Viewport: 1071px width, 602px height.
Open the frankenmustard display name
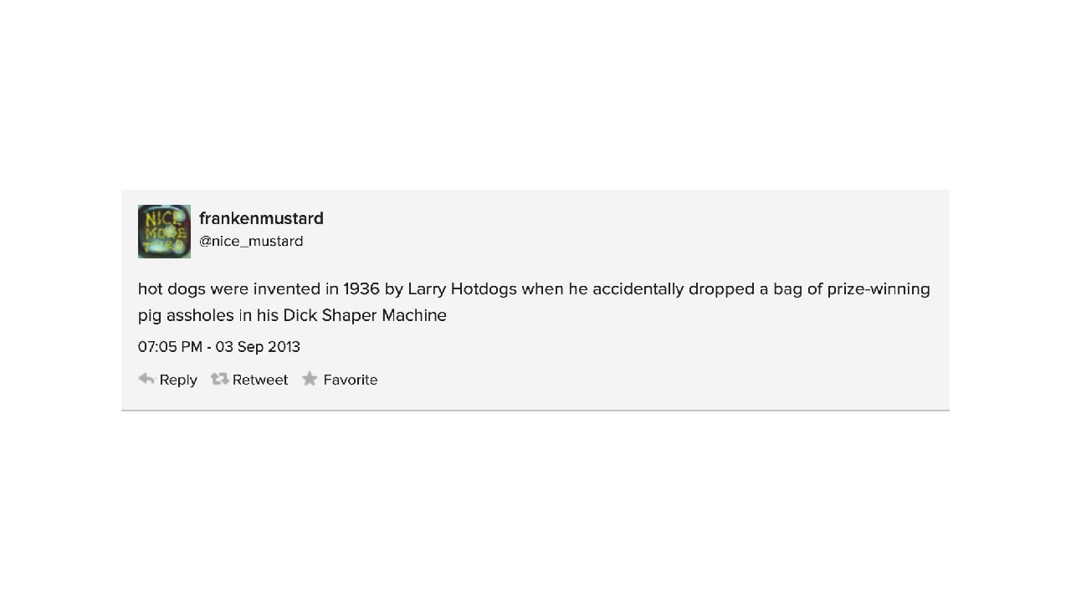261,218
